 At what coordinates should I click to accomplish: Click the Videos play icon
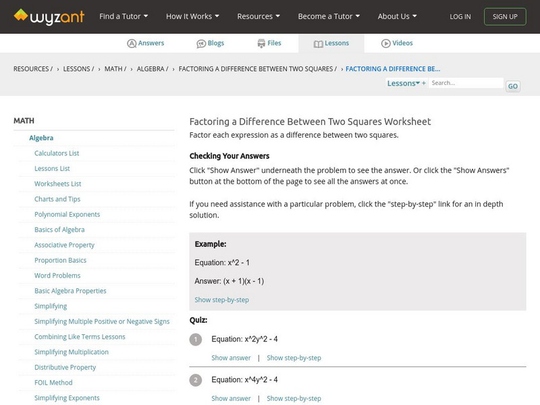pyautogui.click(x=386, y=43)
